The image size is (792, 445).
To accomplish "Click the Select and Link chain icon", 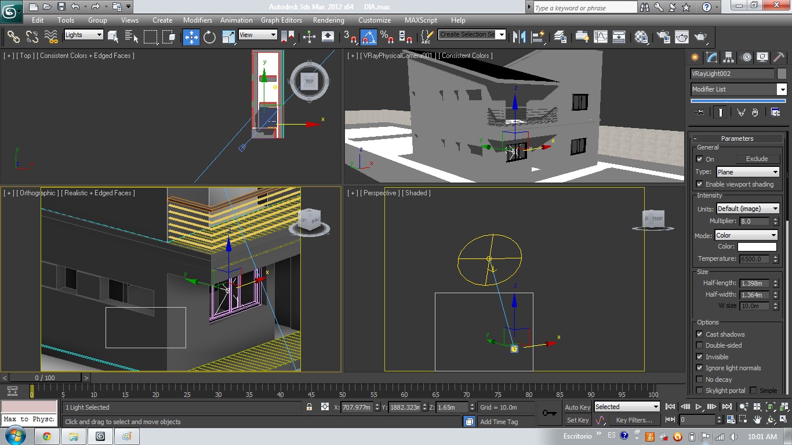I will 13,37.
